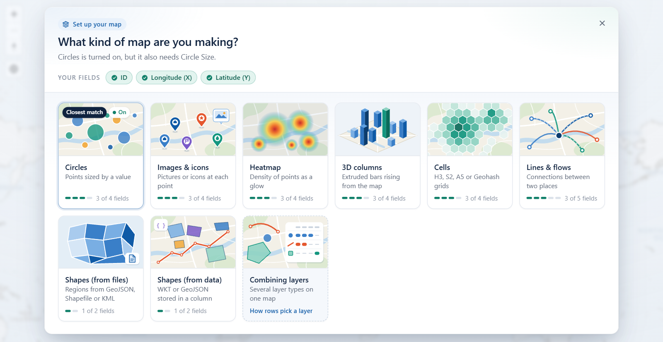Pick the Cells hexagon grid card
The width and height of the screenshot is (663, 342).
(x=470, y=156)
